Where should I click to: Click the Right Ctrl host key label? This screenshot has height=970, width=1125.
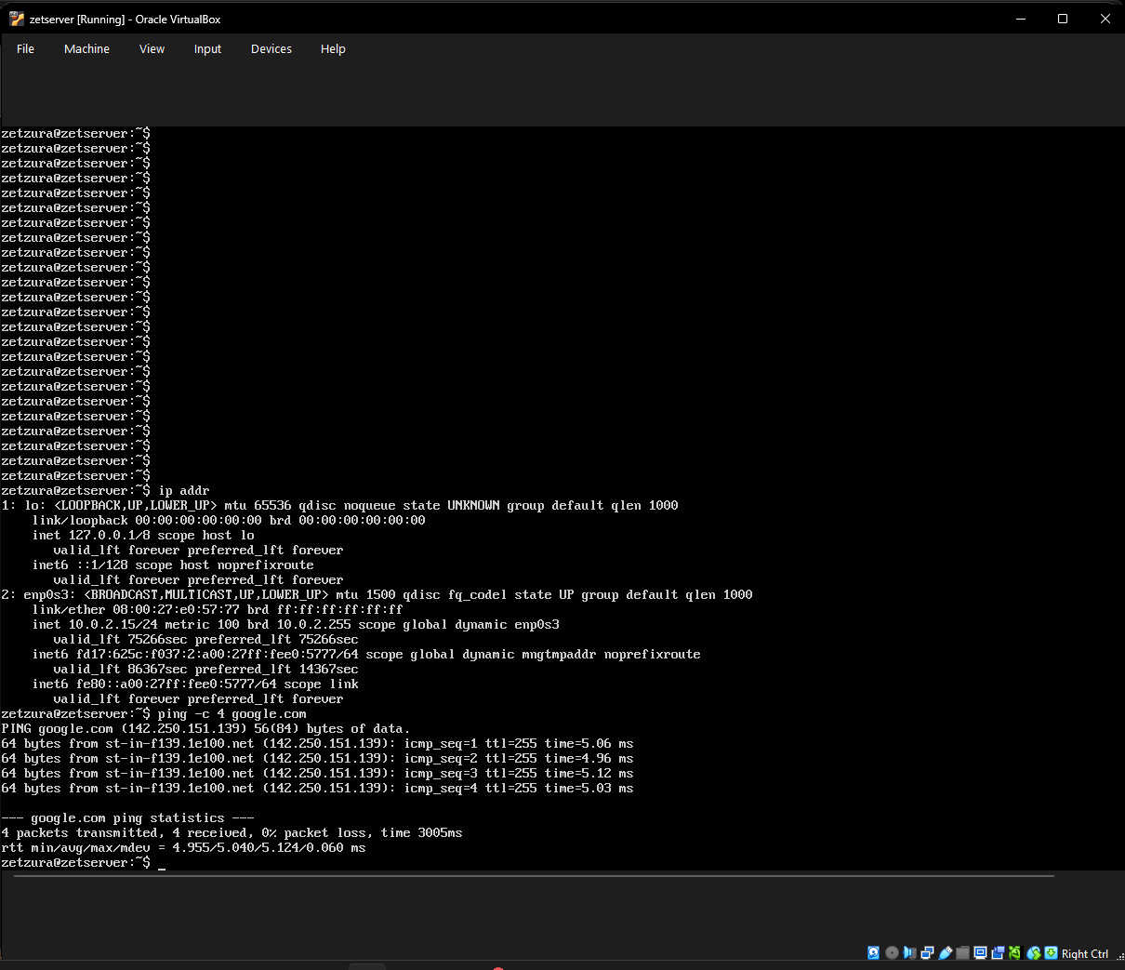pyautogui.click(x=1084, y=953)
